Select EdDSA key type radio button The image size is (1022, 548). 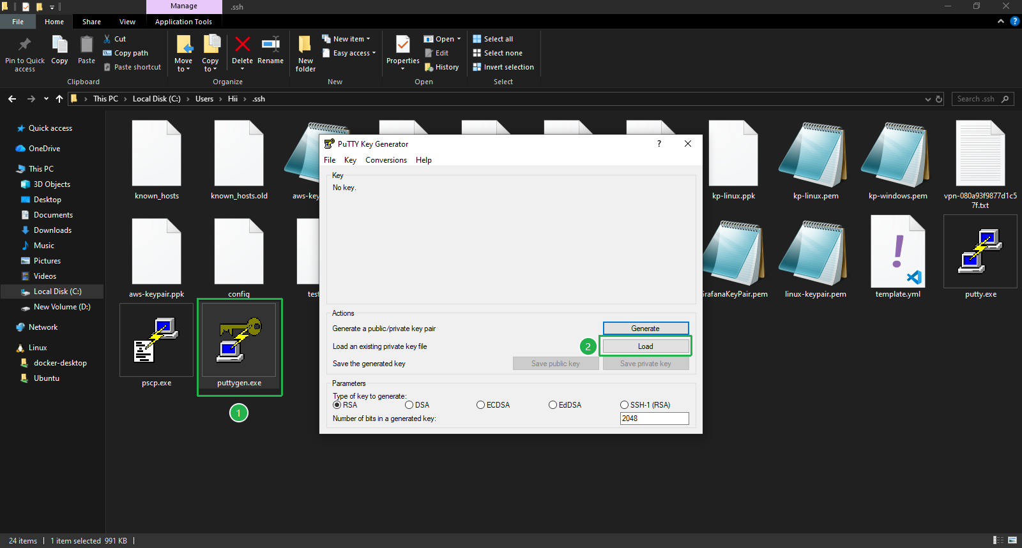(553, 405)
